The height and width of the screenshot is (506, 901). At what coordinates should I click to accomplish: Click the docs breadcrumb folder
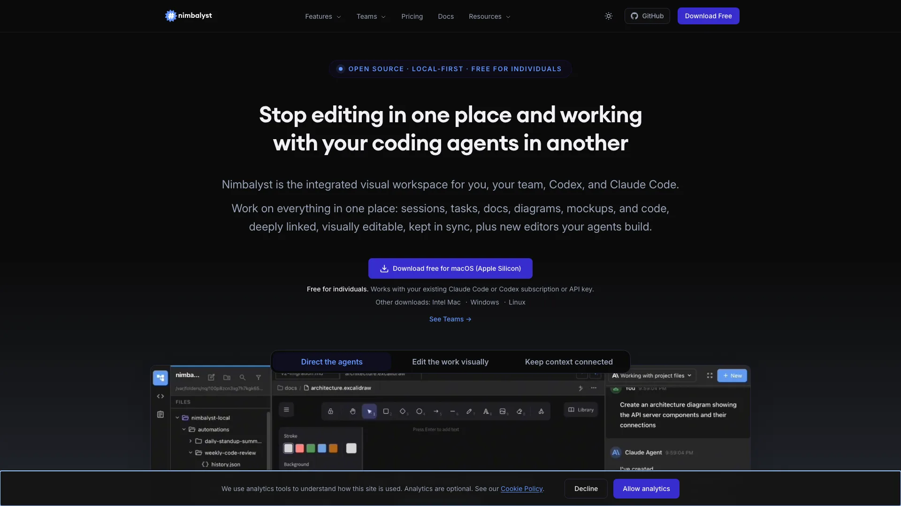click(x=287, y=388)
